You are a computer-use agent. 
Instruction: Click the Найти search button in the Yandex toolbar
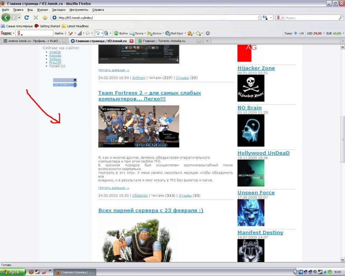pyautogui.click(x=59, y=33)
